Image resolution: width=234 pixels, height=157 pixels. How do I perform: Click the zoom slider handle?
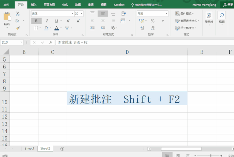click(211, 156)
